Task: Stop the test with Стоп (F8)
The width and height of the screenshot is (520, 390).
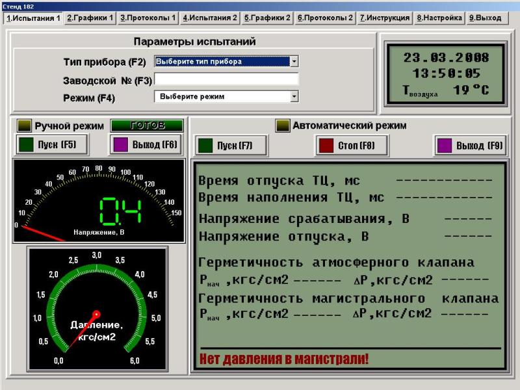Action: click(352, 146)
